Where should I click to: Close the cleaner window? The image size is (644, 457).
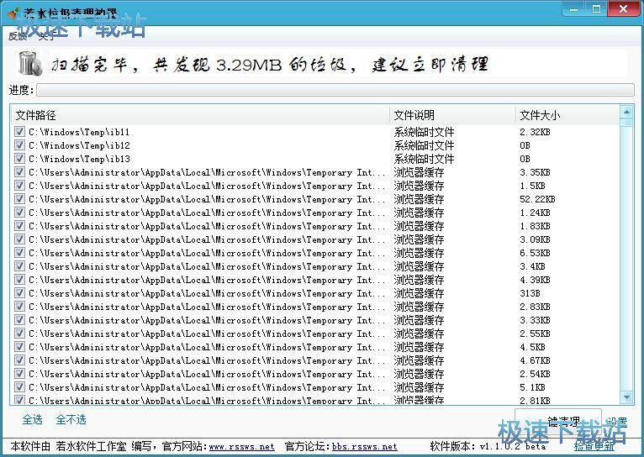(x=624, y=9)
